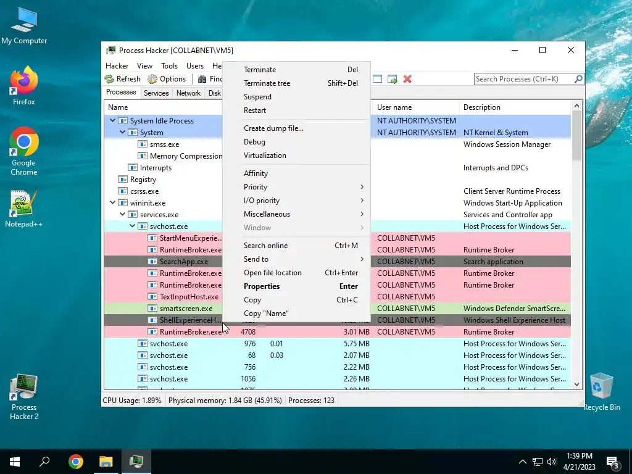
Task: Open Google Chrome desktop shortcut
Action: tap(24, 152)
